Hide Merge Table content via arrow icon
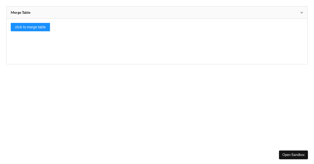This screenshot has height=164, width=314. 301,12
